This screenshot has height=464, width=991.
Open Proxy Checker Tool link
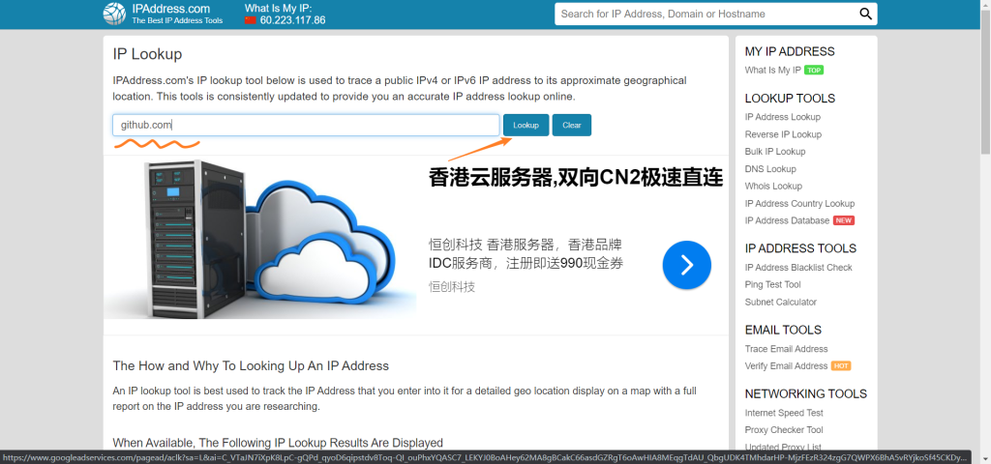tap(784, 430)
